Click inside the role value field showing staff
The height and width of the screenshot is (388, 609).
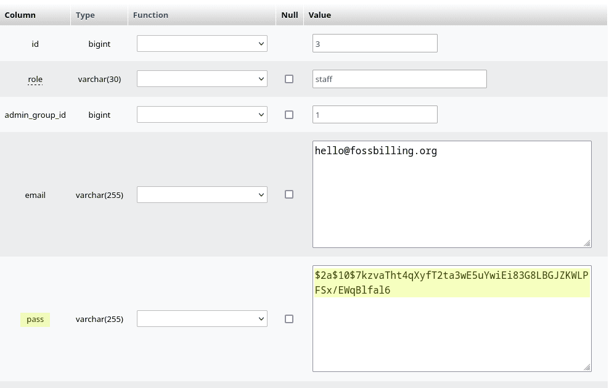pos(399,78)
